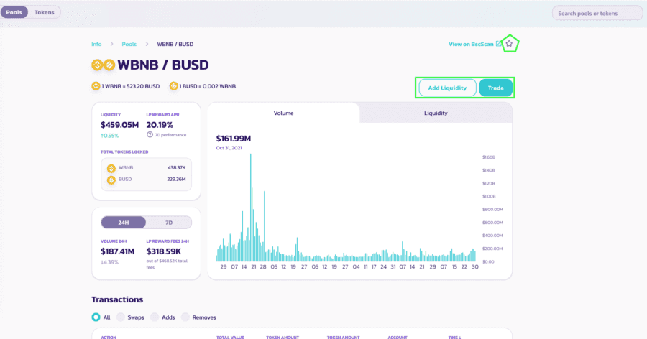Open the Liquidity chart tab

coord(436,113)
